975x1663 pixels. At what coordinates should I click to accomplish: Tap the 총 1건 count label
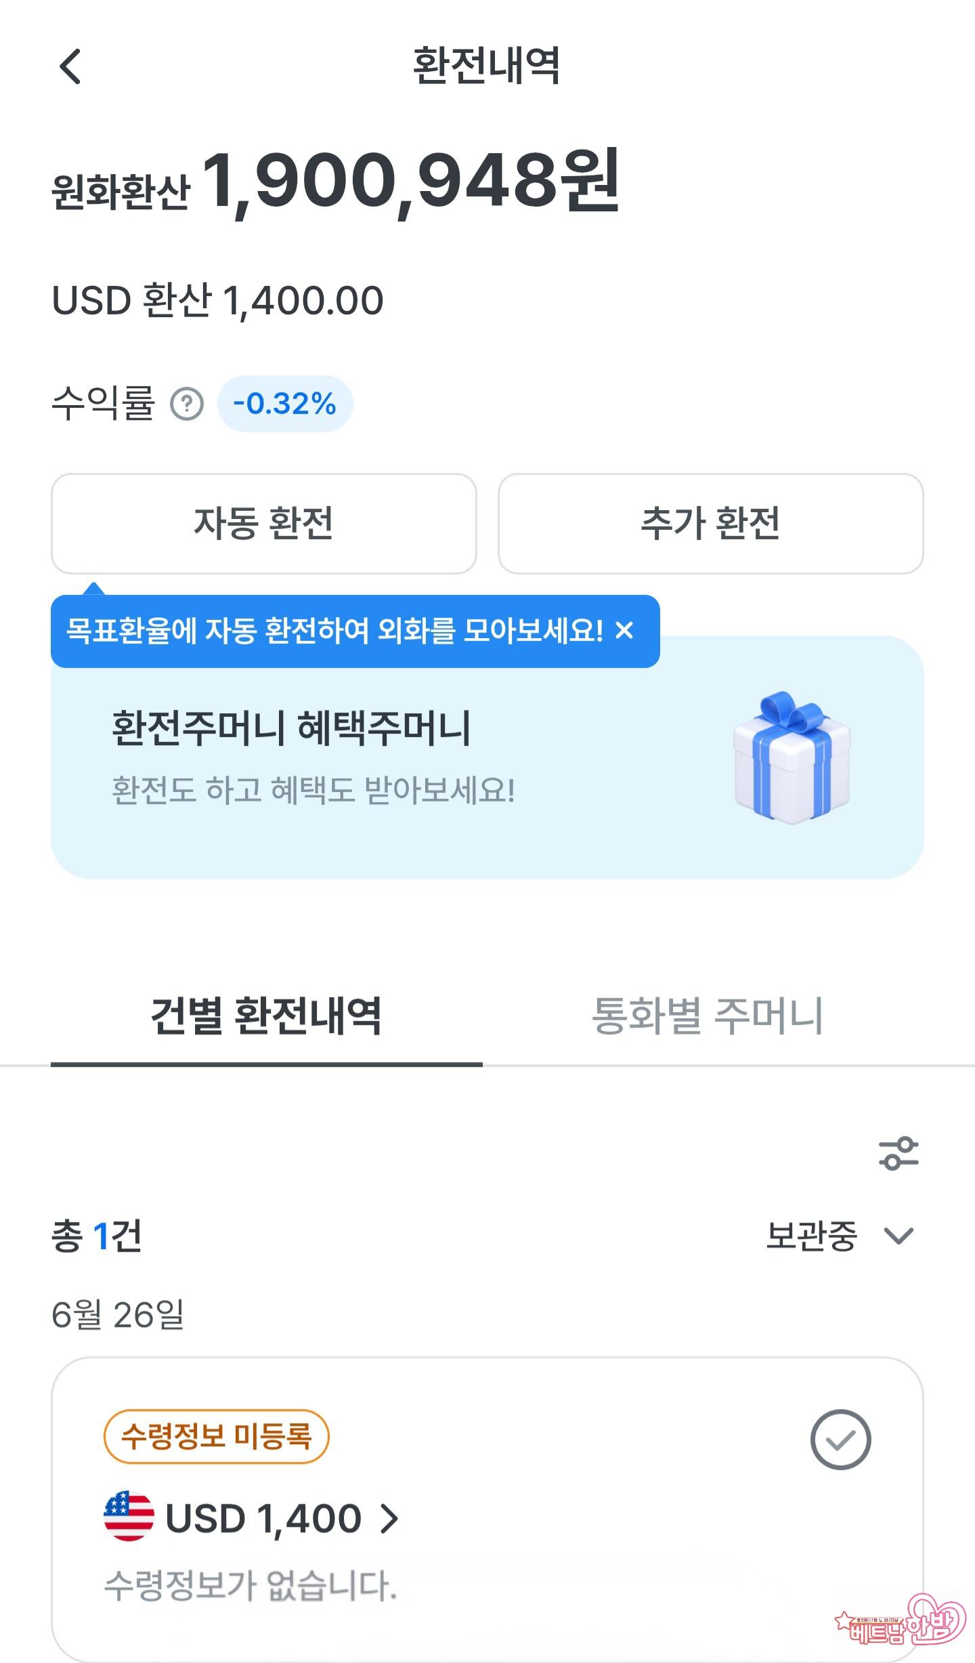(x=97, y=1236)
